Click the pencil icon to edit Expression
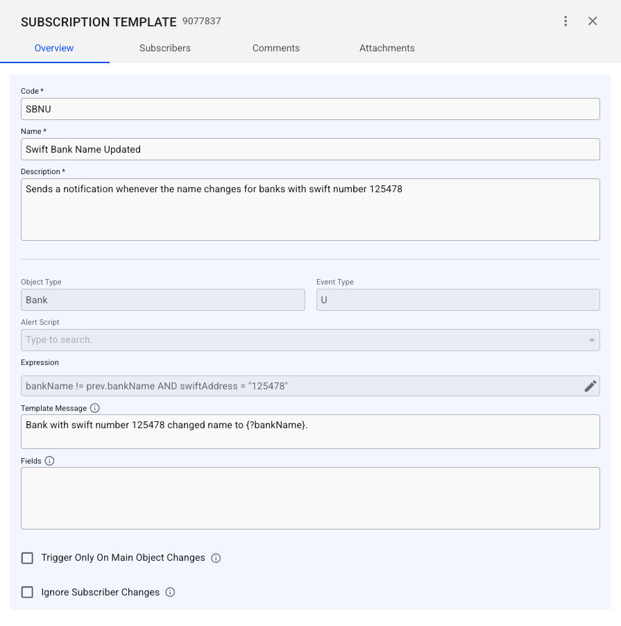 [x=590, y=386]
